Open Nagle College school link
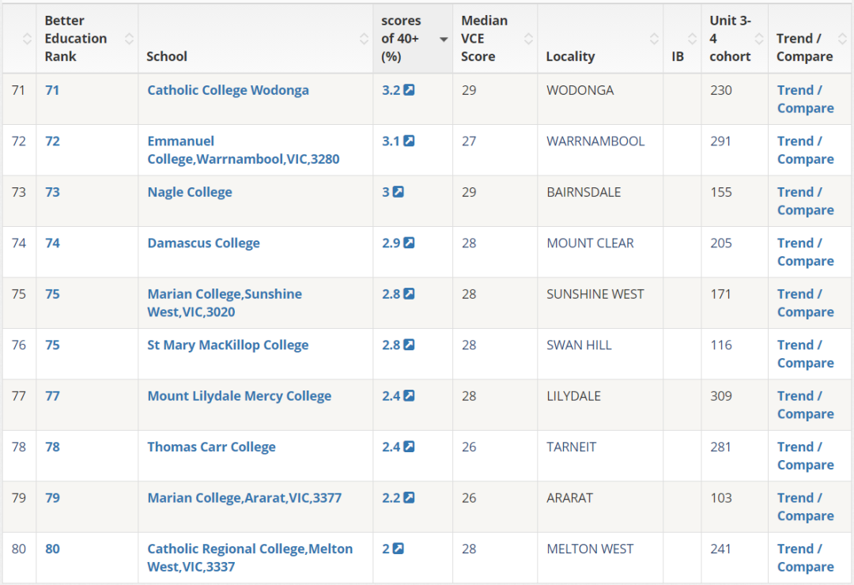 (x=190, y=192)
